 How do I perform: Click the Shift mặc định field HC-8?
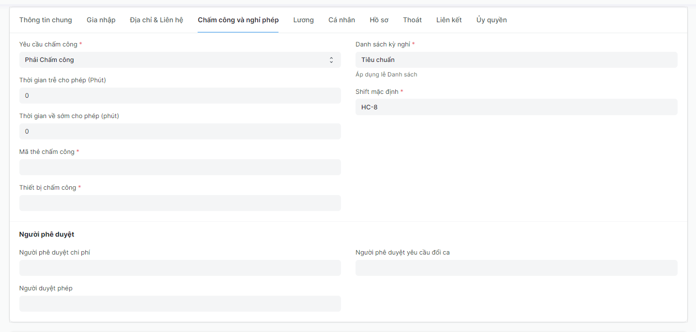(x=516, y=107)
